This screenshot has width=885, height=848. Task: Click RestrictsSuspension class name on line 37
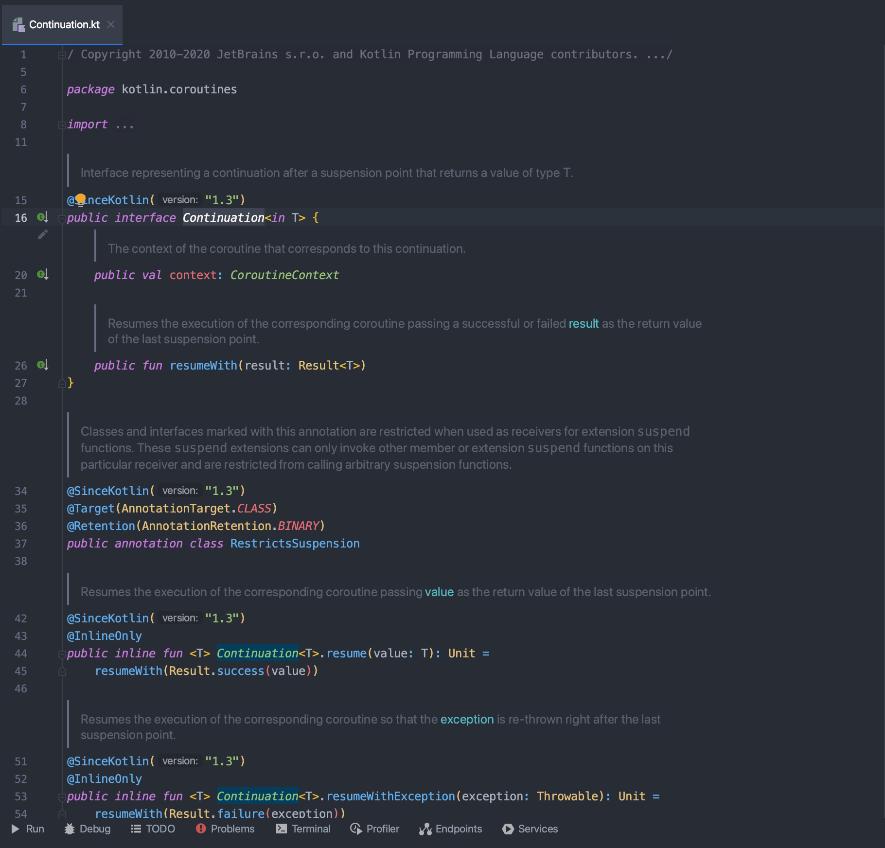click(295, 543)
